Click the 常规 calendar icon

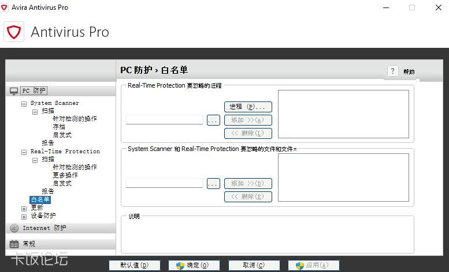click(14, 244)
